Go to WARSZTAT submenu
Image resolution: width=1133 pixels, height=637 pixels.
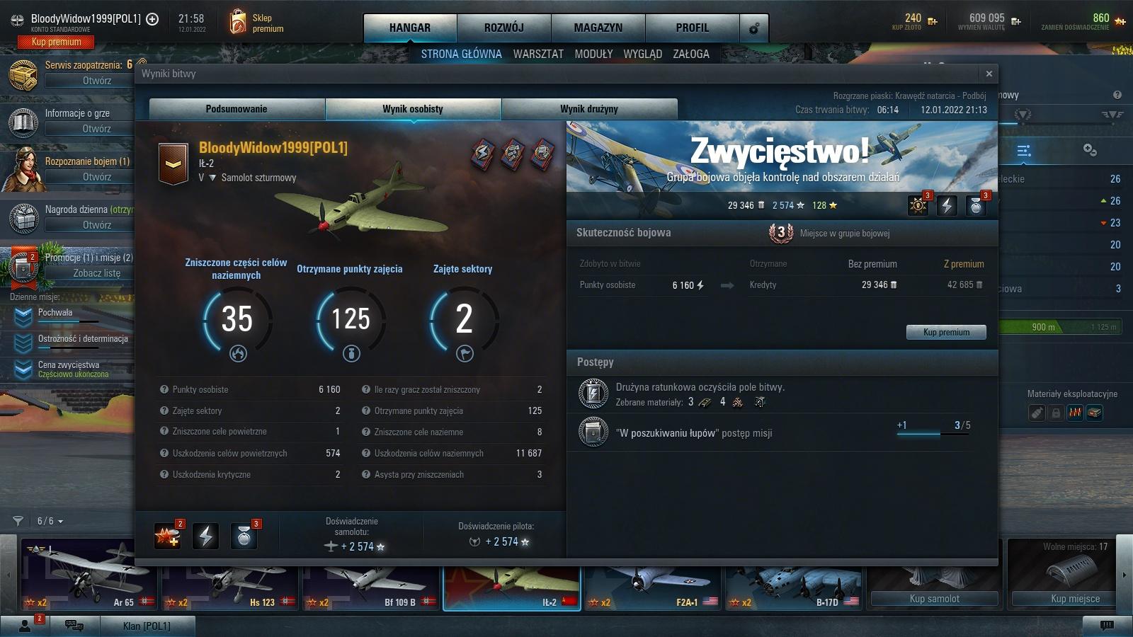538,54
